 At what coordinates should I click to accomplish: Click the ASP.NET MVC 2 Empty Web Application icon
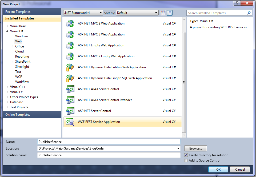pos(70,56)
